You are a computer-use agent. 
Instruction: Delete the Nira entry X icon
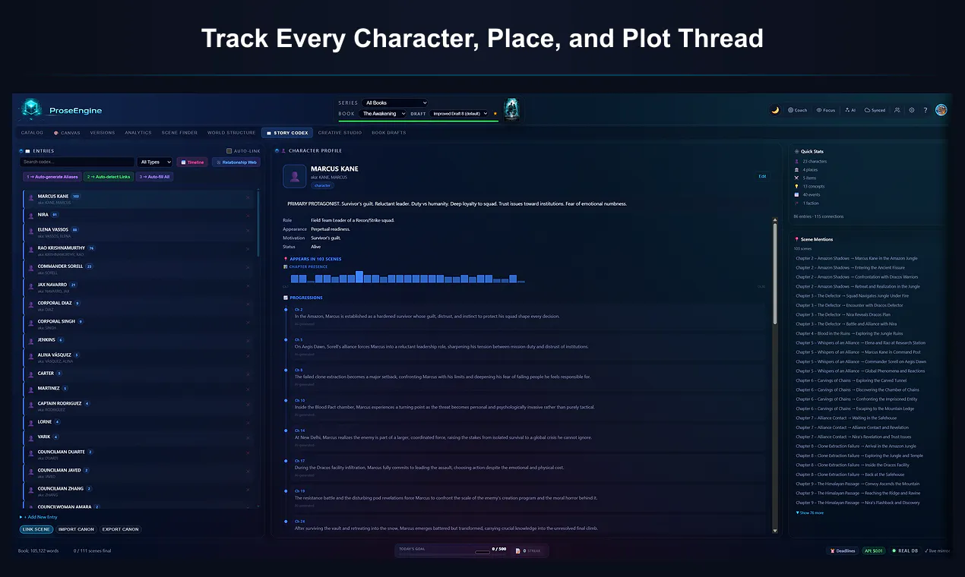pyautogui.click(x=248, y=215)
